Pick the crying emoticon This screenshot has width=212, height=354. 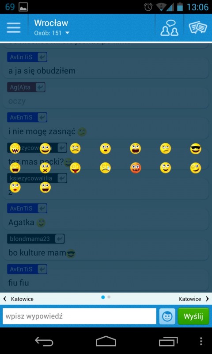[105, 168]
